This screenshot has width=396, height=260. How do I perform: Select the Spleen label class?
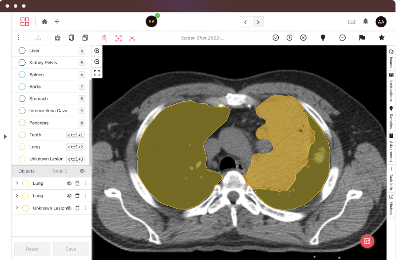pos(36,75)
